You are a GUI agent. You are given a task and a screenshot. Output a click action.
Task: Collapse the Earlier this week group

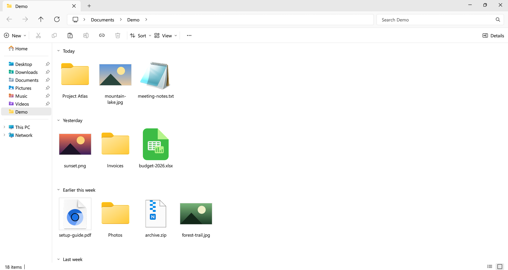click(58, 190)
